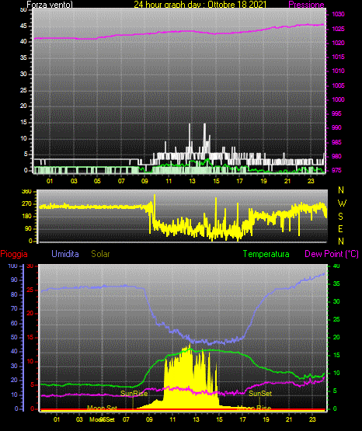Click the pressure axis value 1000

point(338,99)
